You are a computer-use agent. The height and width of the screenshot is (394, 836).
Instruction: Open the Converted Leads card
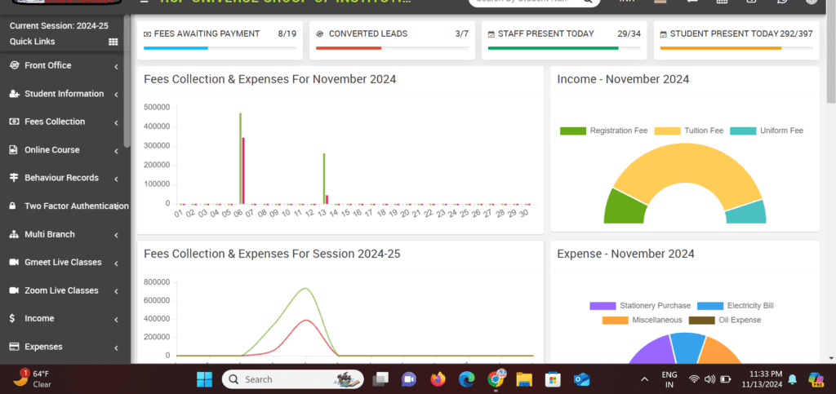point(390,38)
